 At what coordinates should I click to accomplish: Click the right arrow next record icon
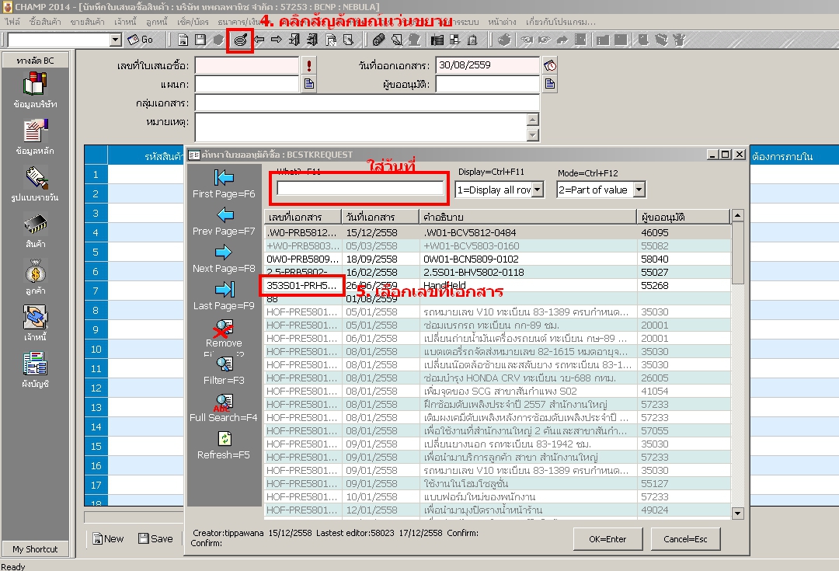(277, 40)
